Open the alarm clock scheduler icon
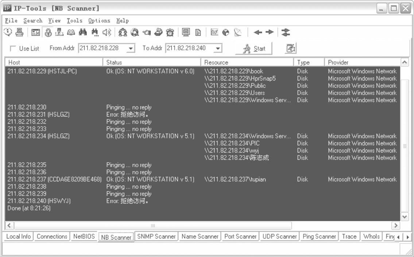The width and height of the screenshot is (414, 257). [x=171, y=32]
